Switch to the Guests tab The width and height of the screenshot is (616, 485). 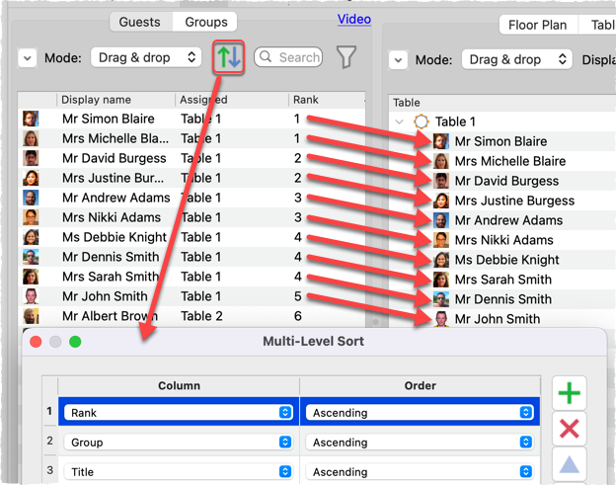139,22
